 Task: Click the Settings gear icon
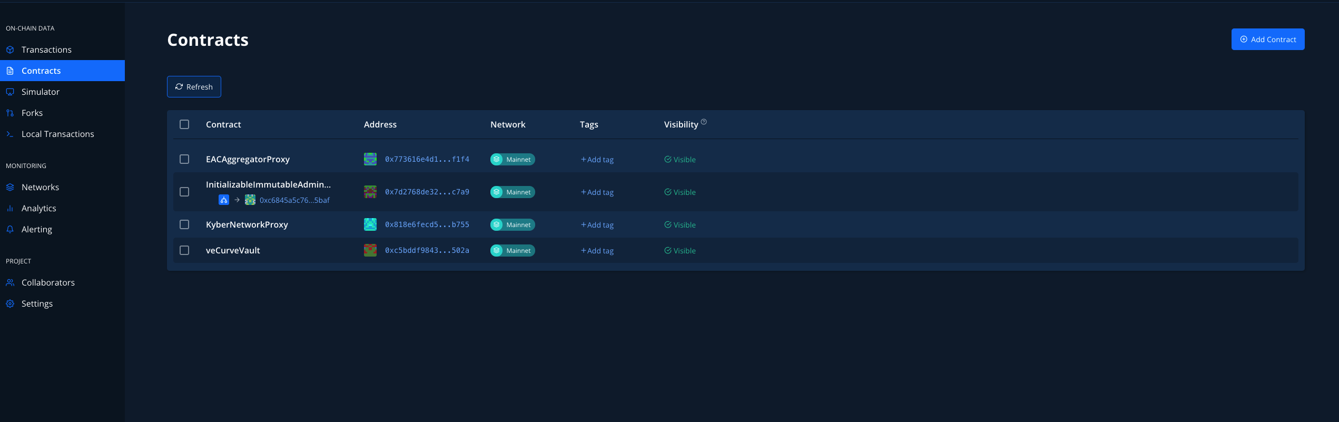(10, 303)
